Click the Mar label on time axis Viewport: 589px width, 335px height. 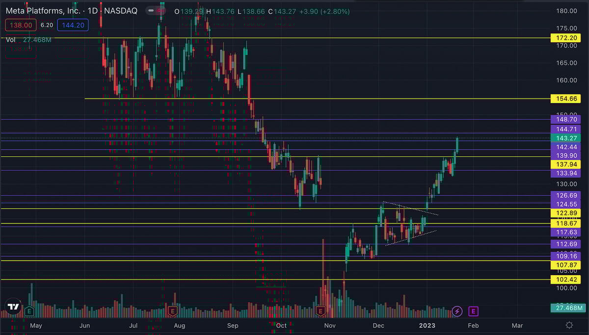tap(517, 325)
